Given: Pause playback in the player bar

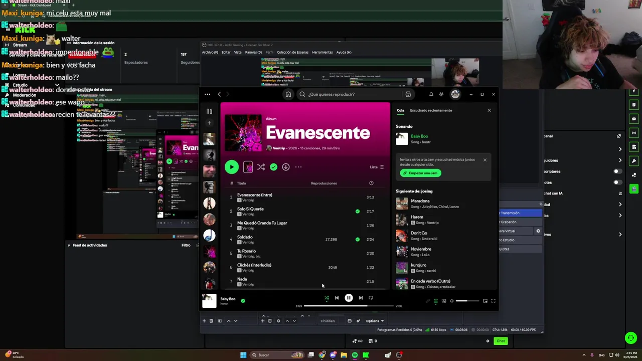Looking at the screenshot, I should tap(349, 298).
